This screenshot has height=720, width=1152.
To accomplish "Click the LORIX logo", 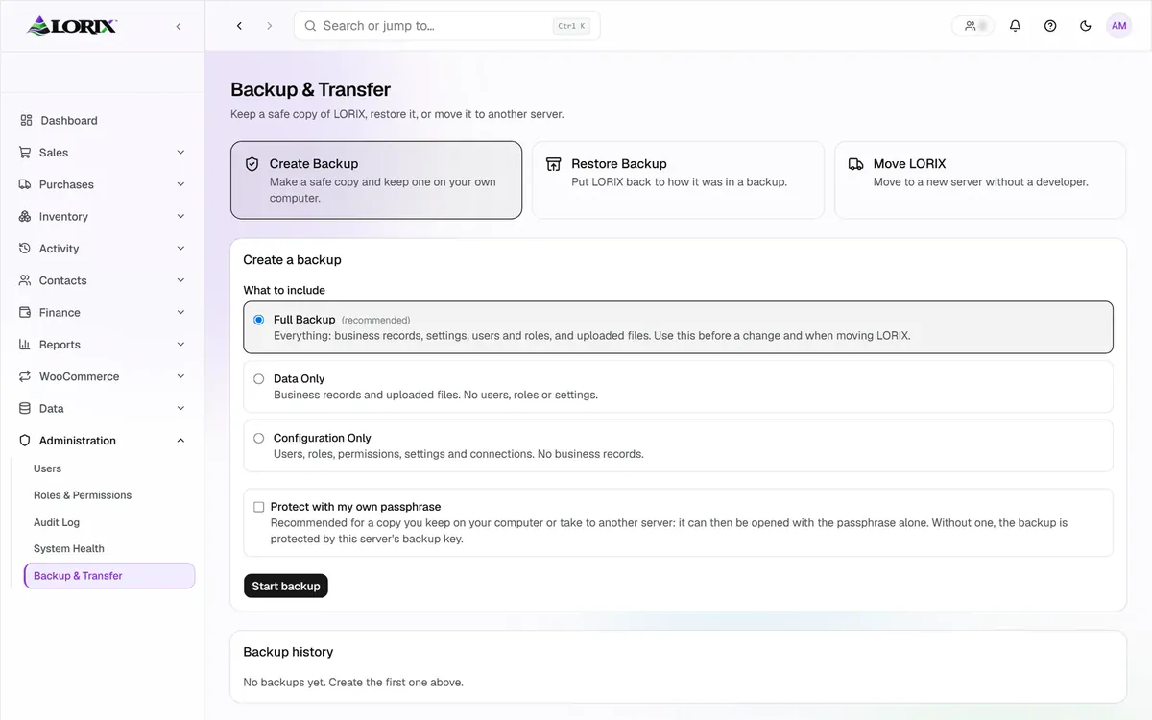I will point(72,25).
